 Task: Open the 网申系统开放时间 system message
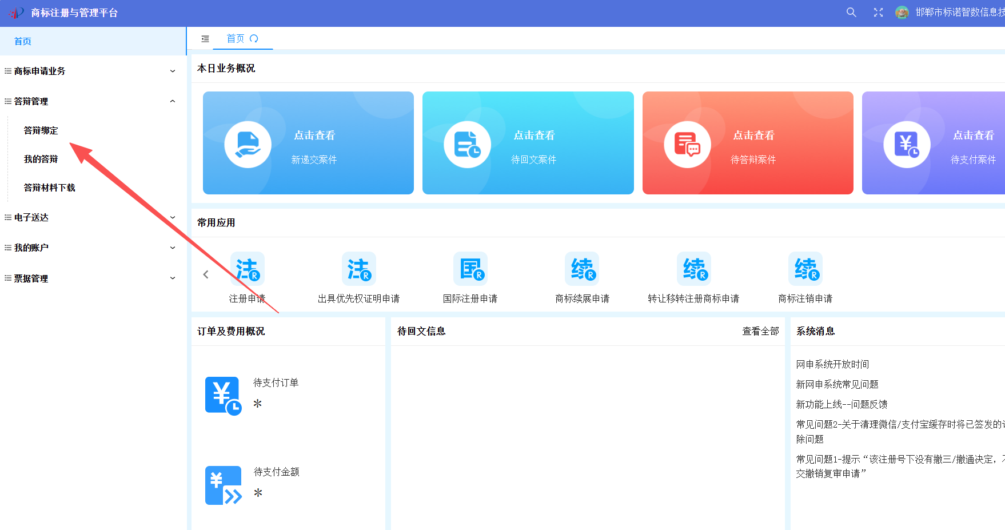point(832,364)
